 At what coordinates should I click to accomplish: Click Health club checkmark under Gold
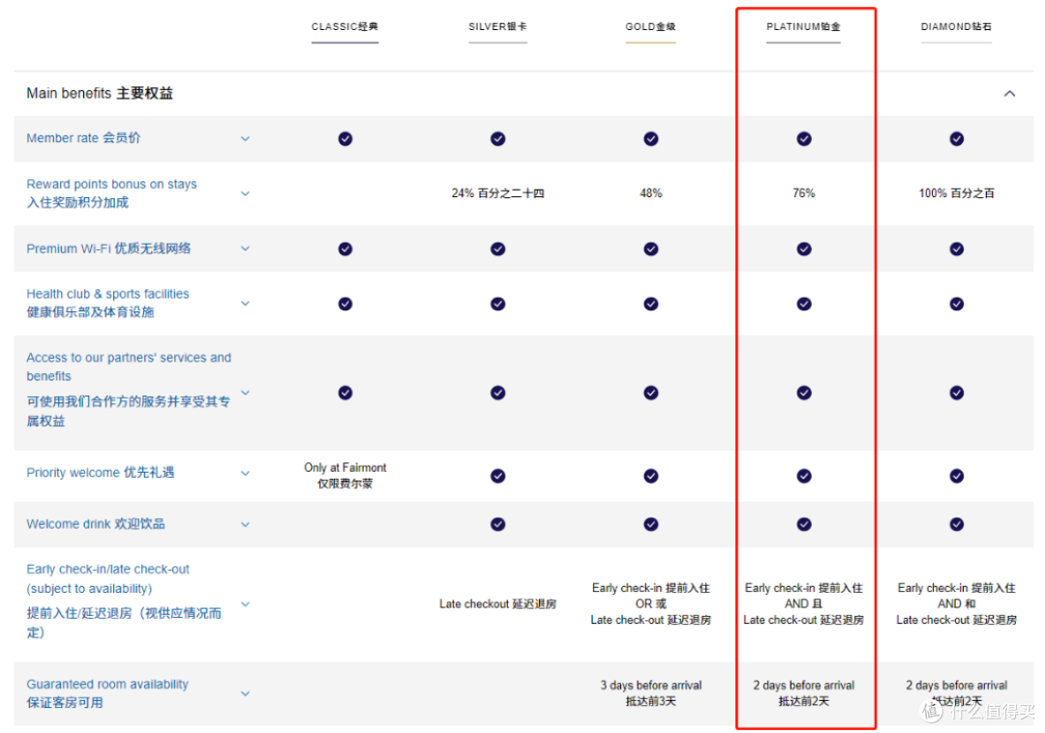(x=651, y=304)
